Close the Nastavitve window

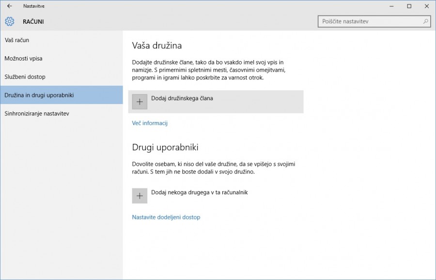click(x=426, y=6)
